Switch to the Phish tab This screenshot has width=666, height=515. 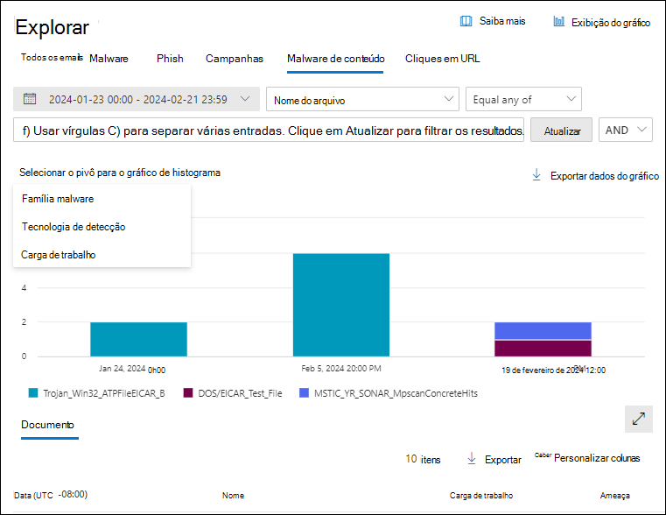pyautogui.click(x=170, y=59)
